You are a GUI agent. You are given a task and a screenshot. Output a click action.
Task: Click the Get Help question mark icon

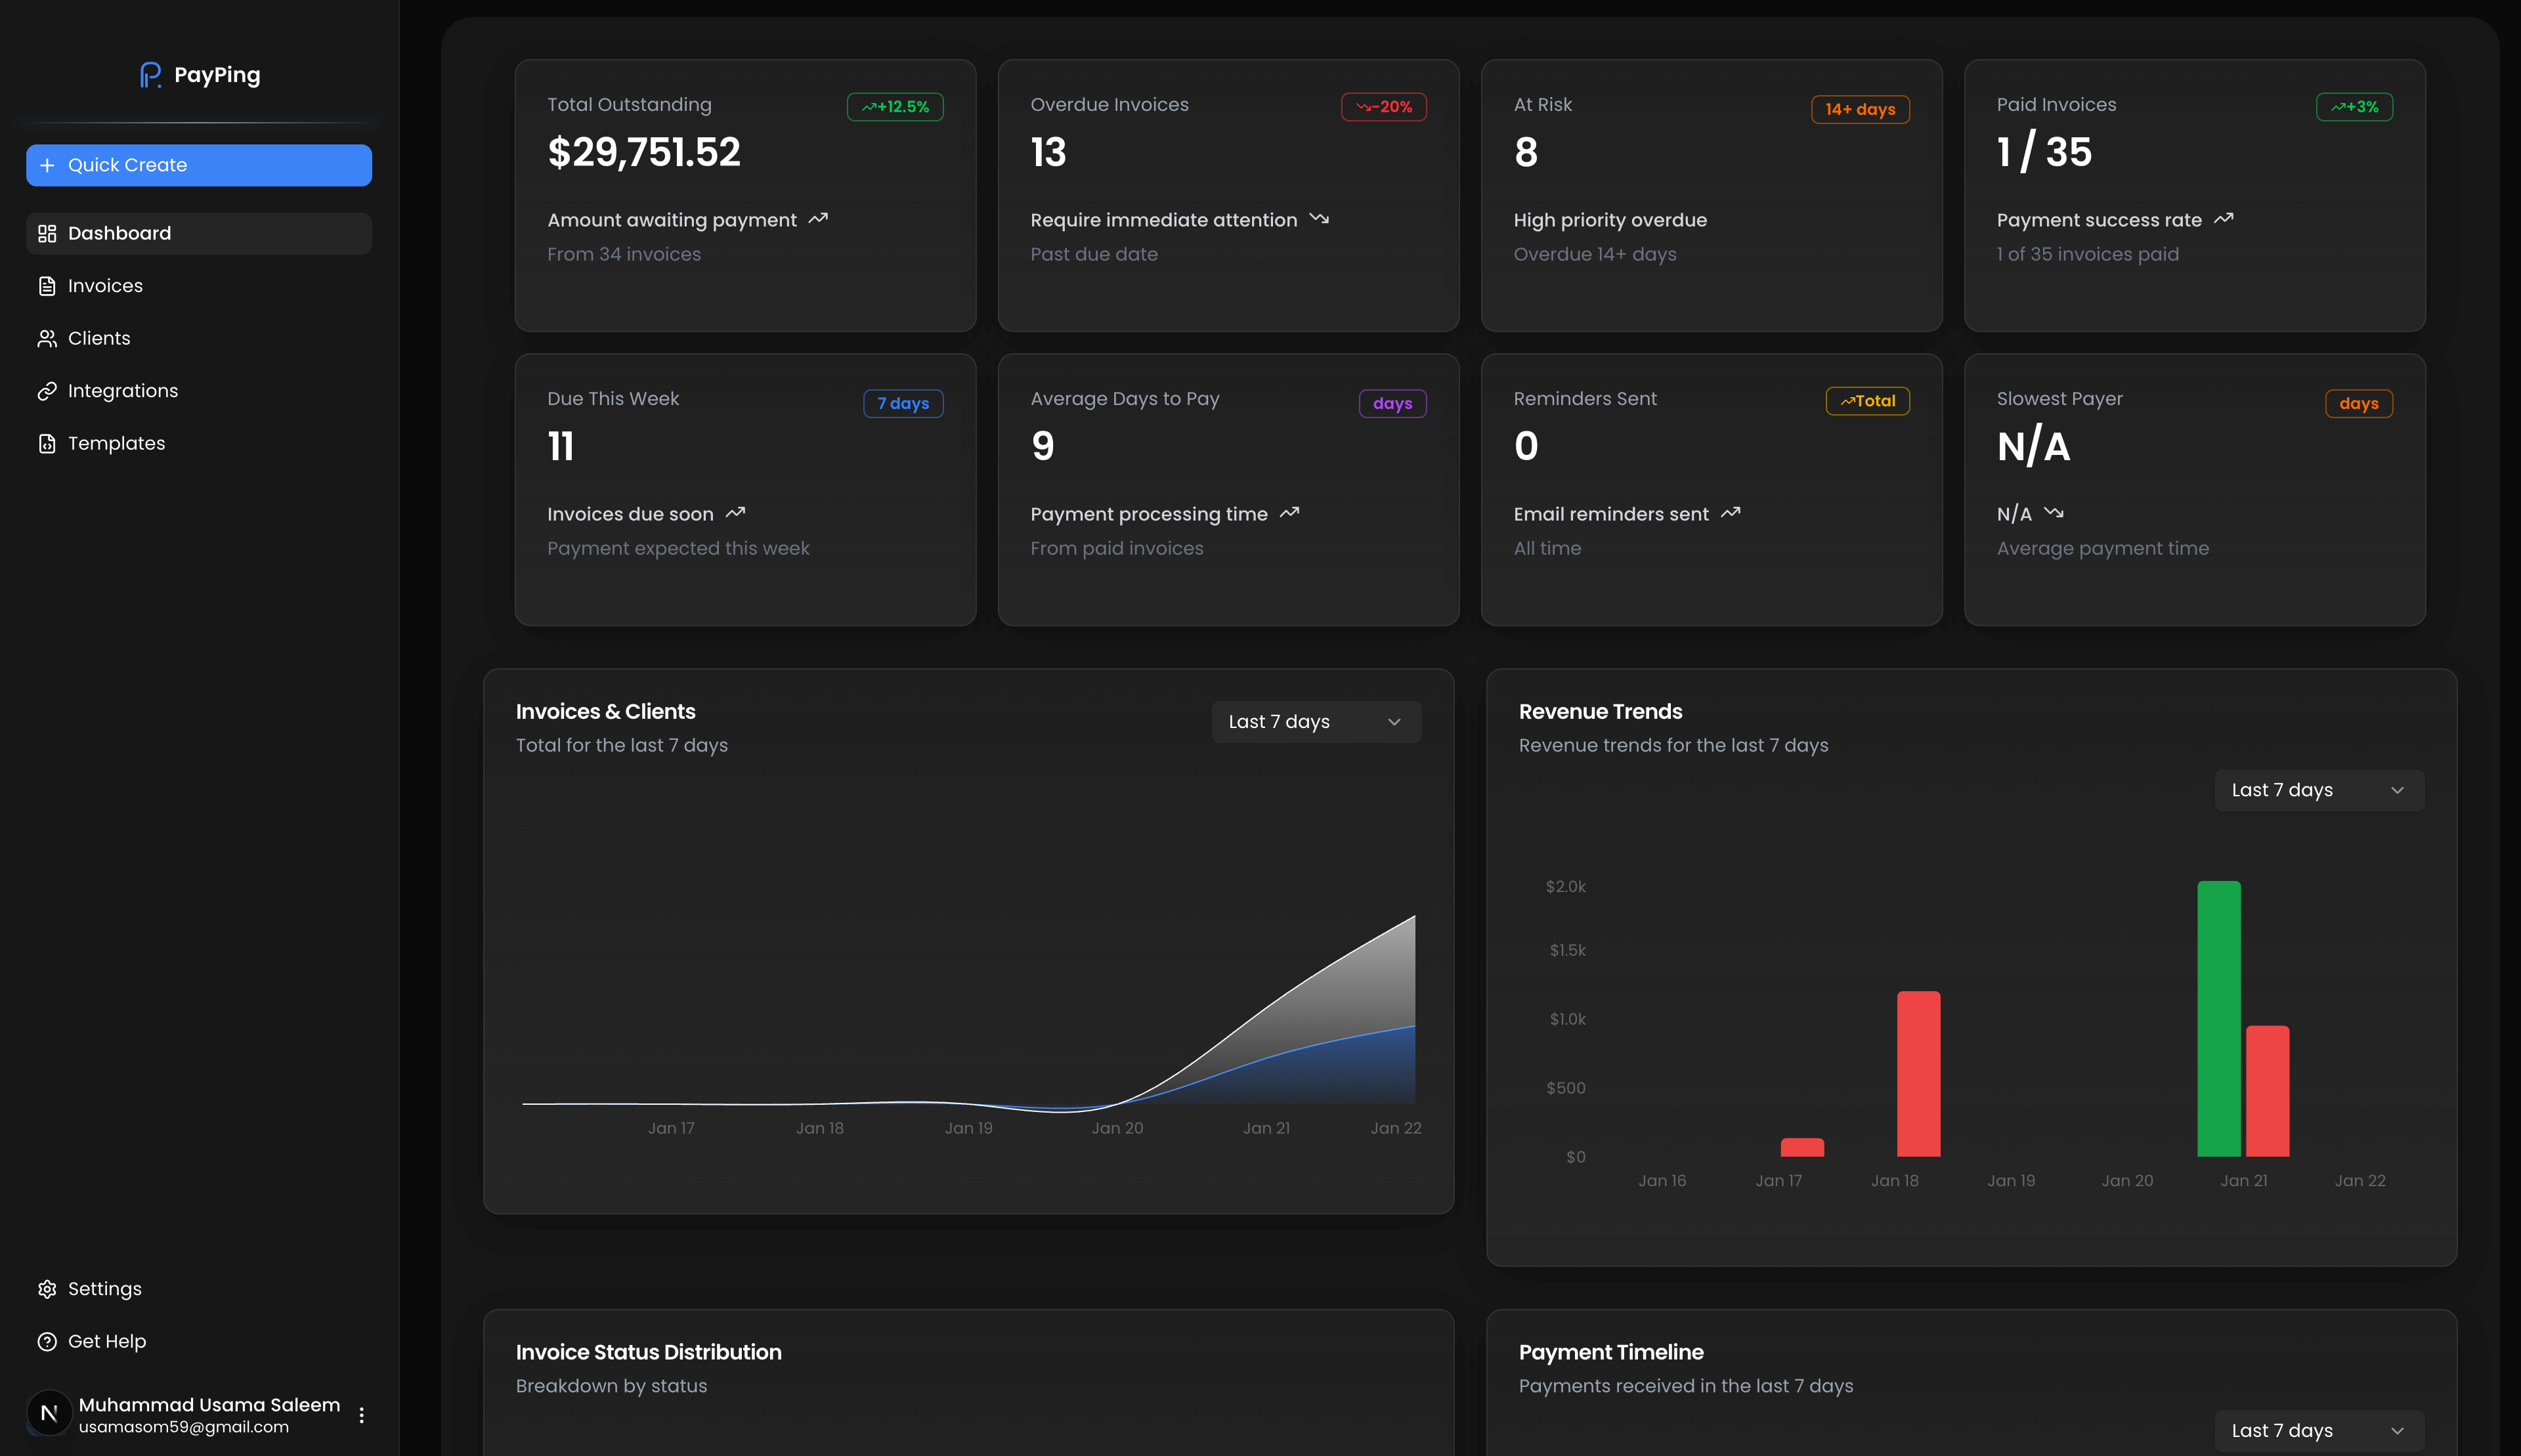47,1341
